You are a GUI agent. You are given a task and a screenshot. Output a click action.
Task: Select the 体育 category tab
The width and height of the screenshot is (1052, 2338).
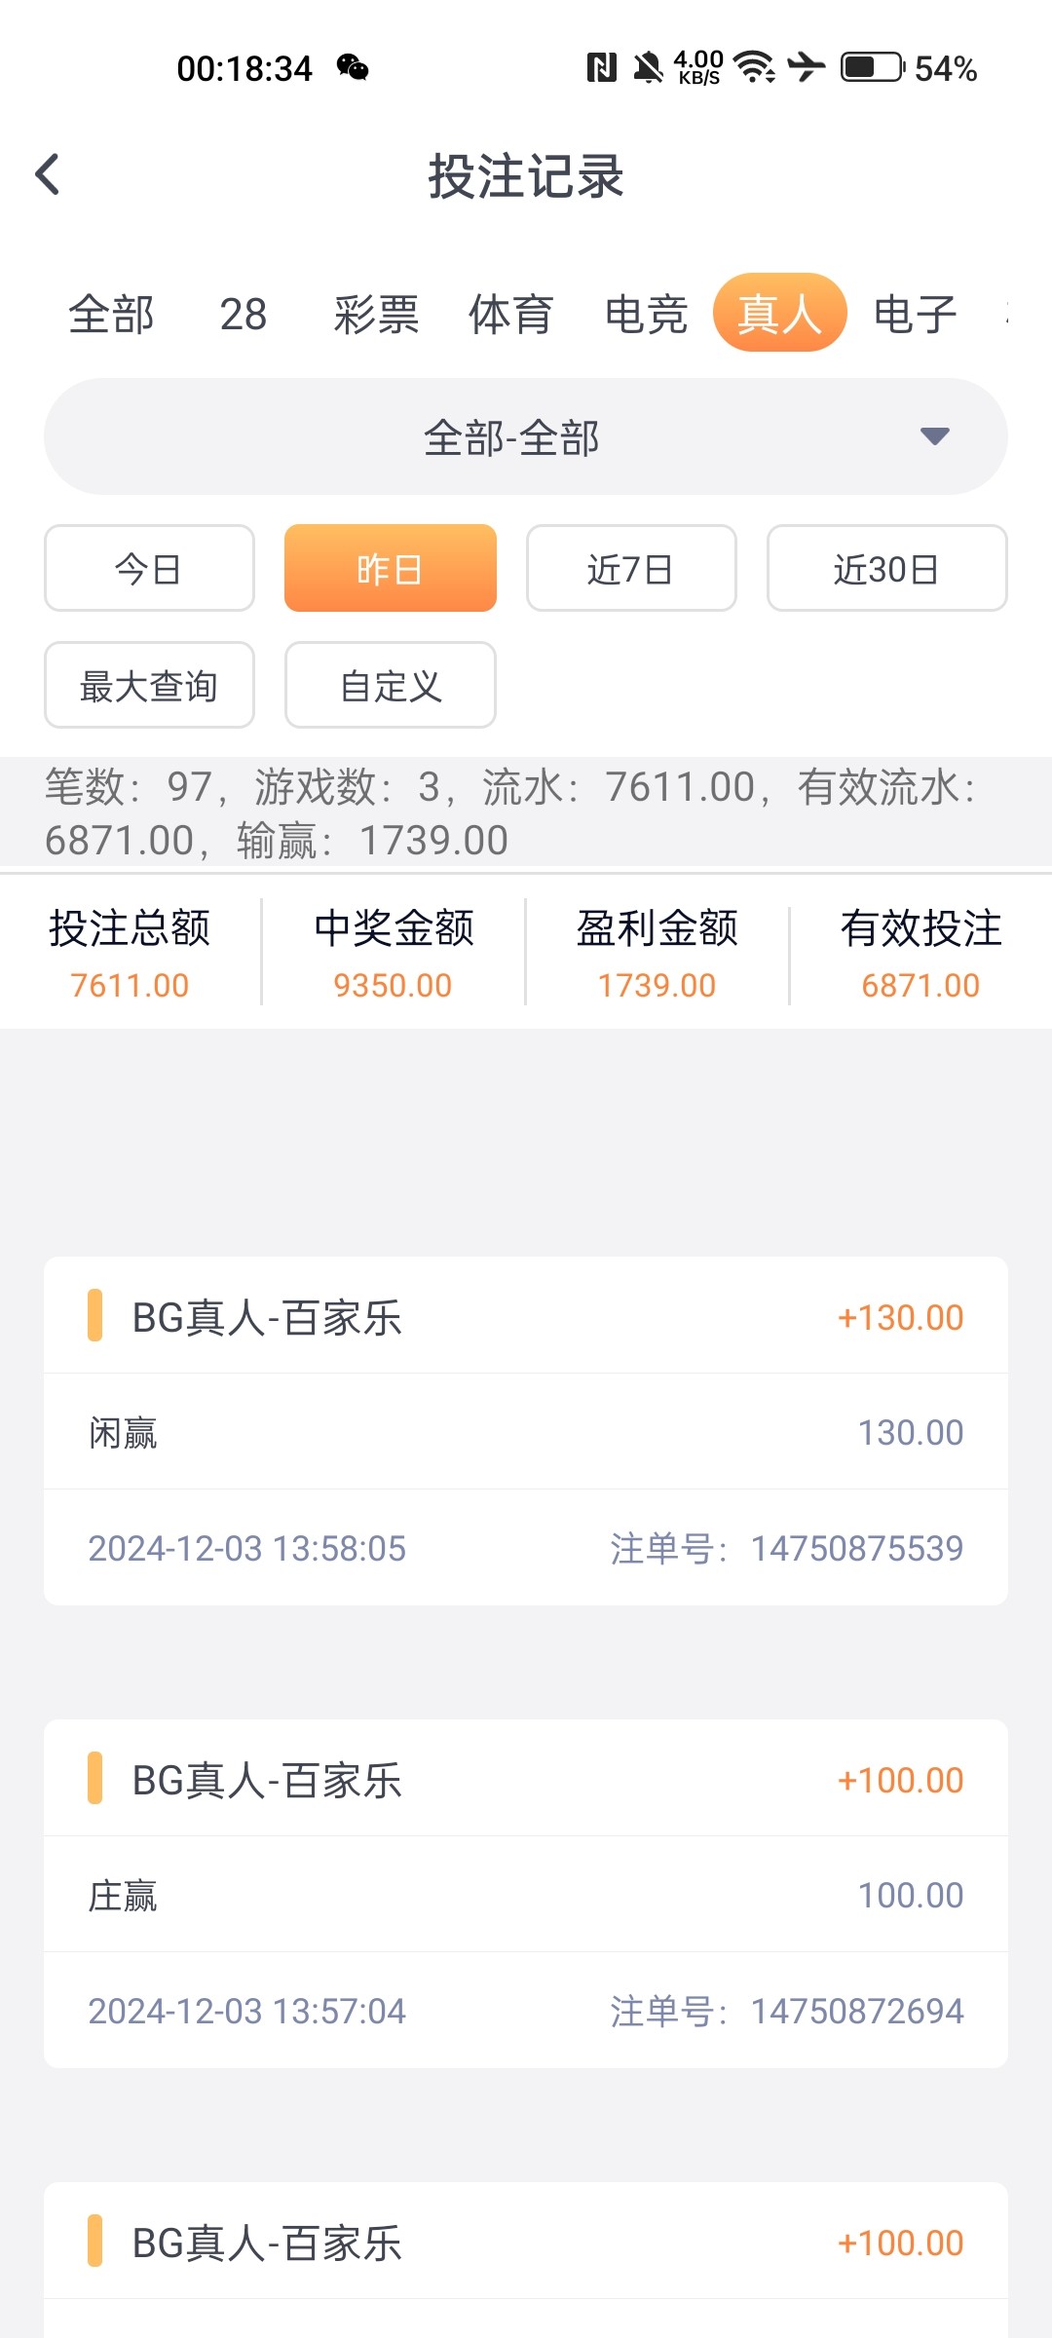tap(510, 315)
